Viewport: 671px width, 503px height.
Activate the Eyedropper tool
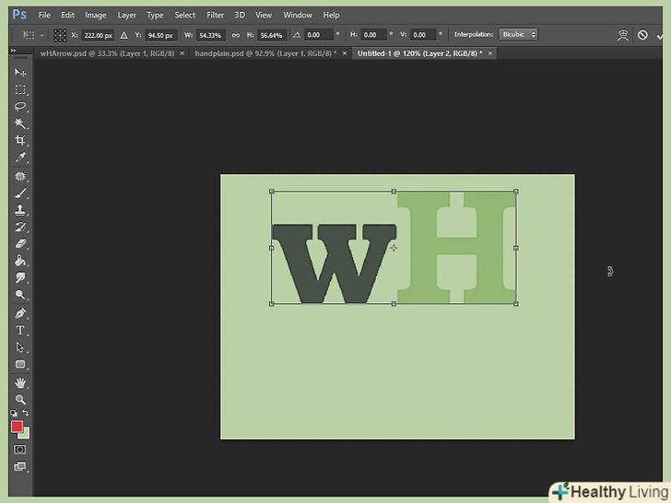tap(20, 158)
